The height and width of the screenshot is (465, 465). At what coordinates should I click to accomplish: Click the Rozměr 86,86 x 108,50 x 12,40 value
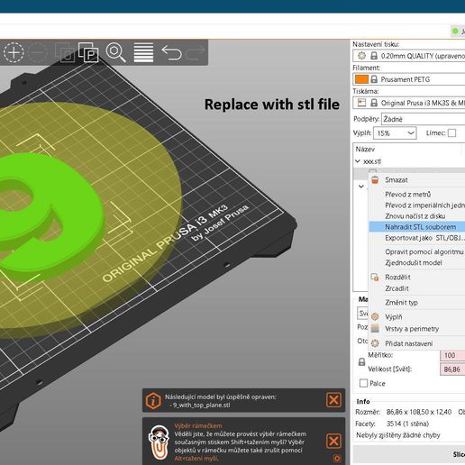pos(419,412)
